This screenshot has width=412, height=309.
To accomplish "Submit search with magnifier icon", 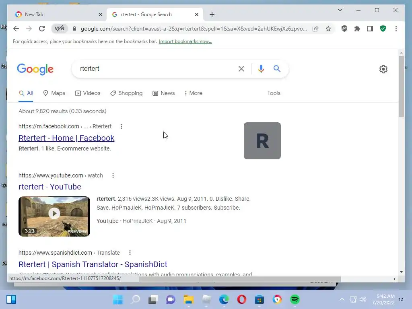I will (277, 69).
